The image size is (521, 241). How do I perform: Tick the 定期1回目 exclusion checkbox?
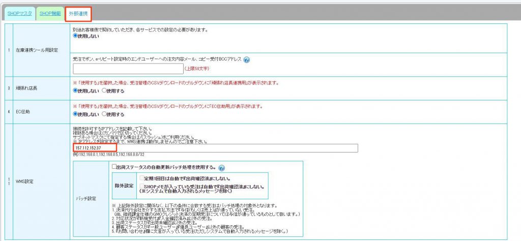141,178
